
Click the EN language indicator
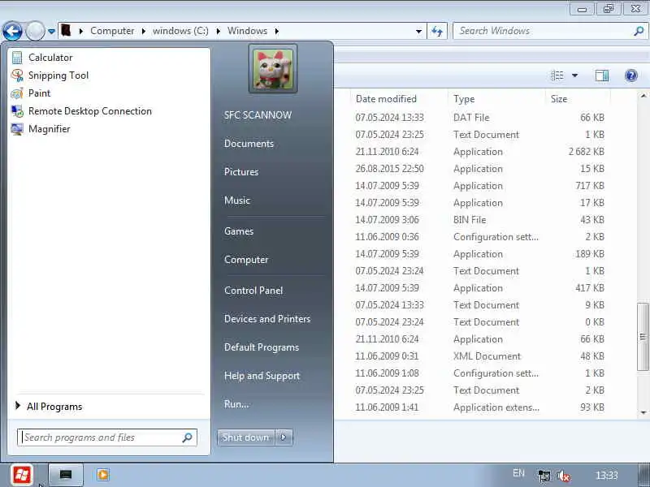518,473
